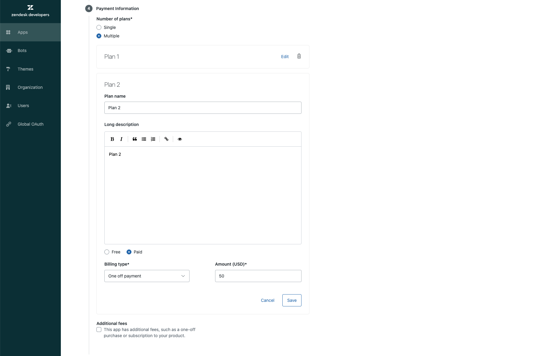
Task: Insert a blockquote using the quote icon
Action: click(x=135, y=139)
